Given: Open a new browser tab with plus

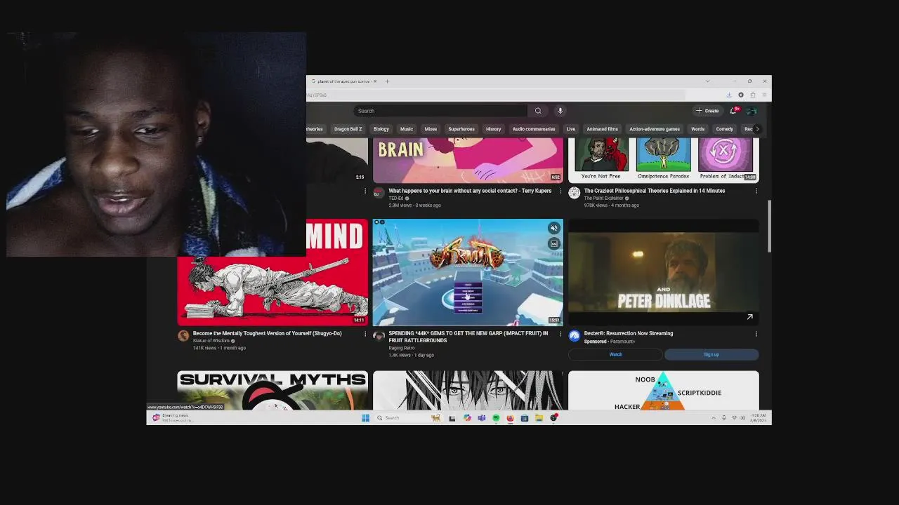Looking at the screenshot, I should (x=387, y=81).
